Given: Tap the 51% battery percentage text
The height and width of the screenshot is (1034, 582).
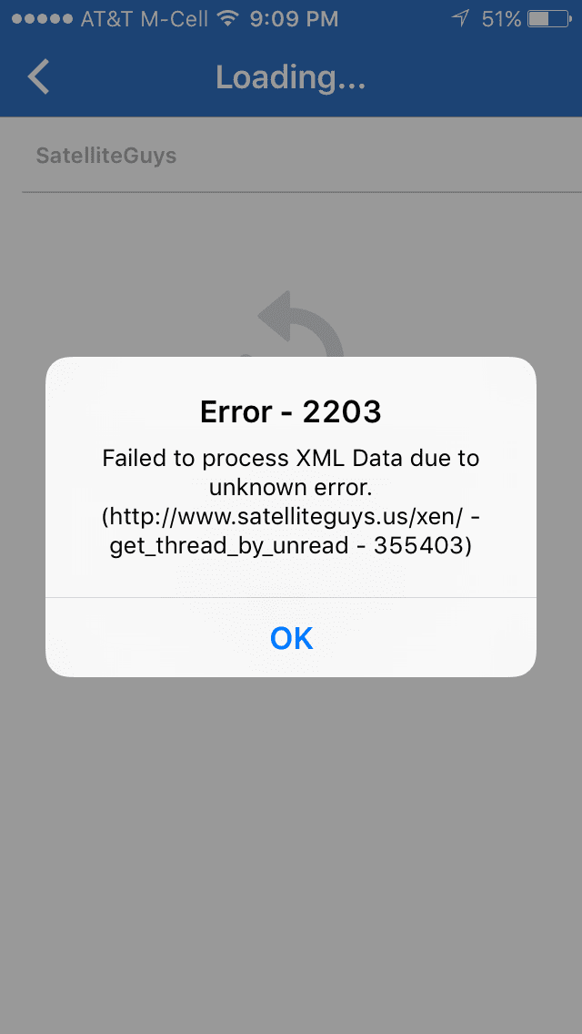Looking at the screenshot, I should pyautogui.click(x=502, y=19).
